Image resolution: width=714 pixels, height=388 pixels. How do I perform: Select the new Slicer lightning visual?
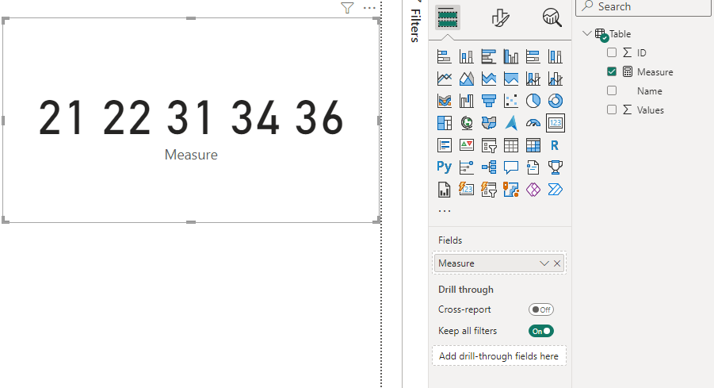coord(489,189)
